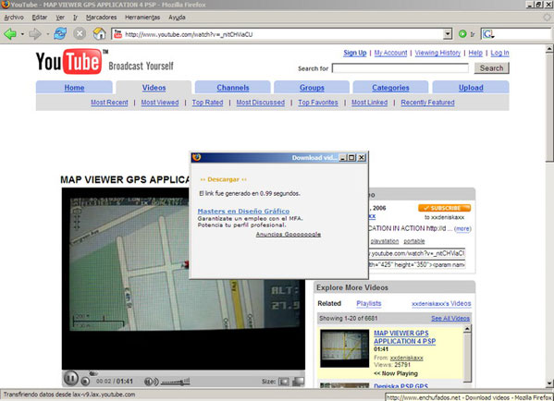Open Masters en Diseño Gráfico ad link
Viewport: 554px width, 401px height.
pos(243,211)
